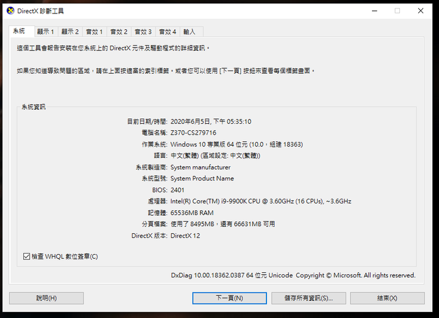Switch to the 音效 1 tab
Viewport: 439px width, 318px height.
(x=95, y=32)
